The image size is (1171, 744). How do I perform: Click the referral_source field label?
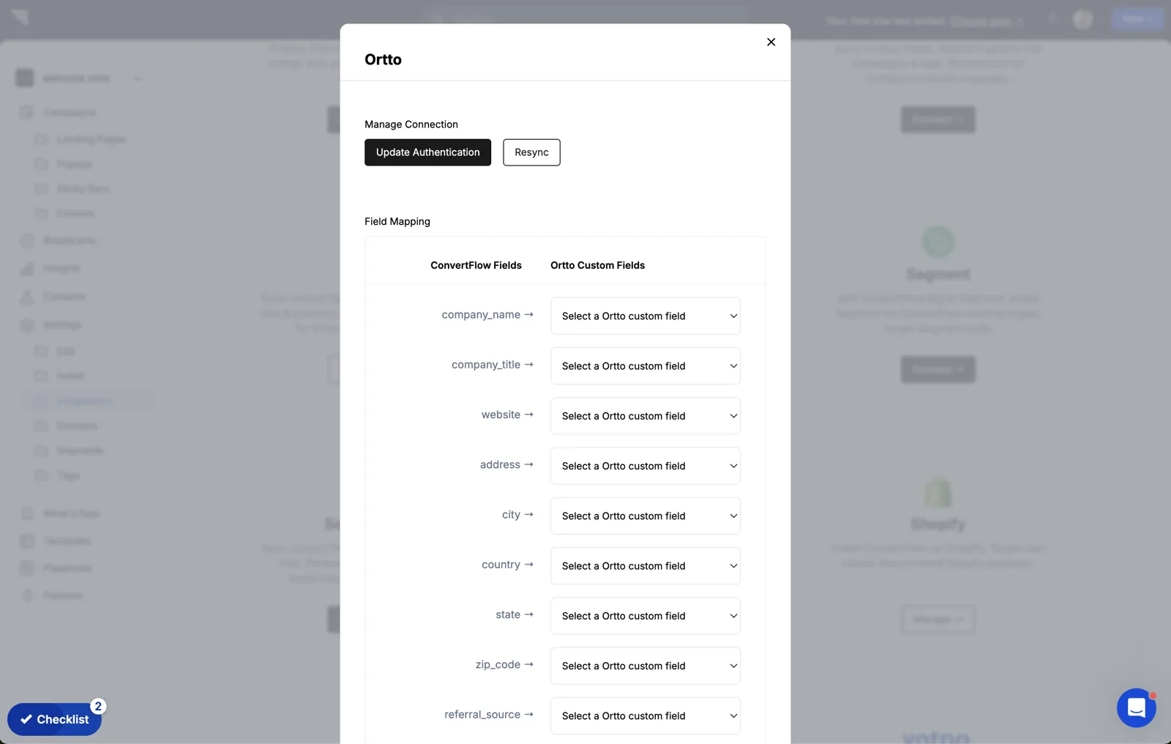point(482,715)
